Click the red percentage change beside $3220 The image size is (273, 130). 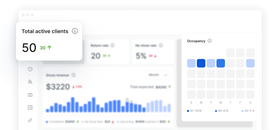[x=77, y=87]
